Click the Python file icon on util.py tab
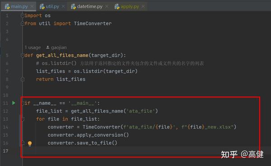Image resolution: width=271 pixels, height=166 pixels. (x=42, y=7)
